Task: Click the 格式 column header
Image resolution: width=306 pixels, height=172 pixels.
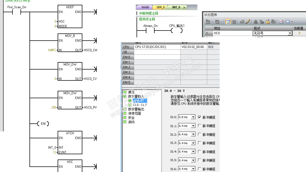Action: click(273, 28)
